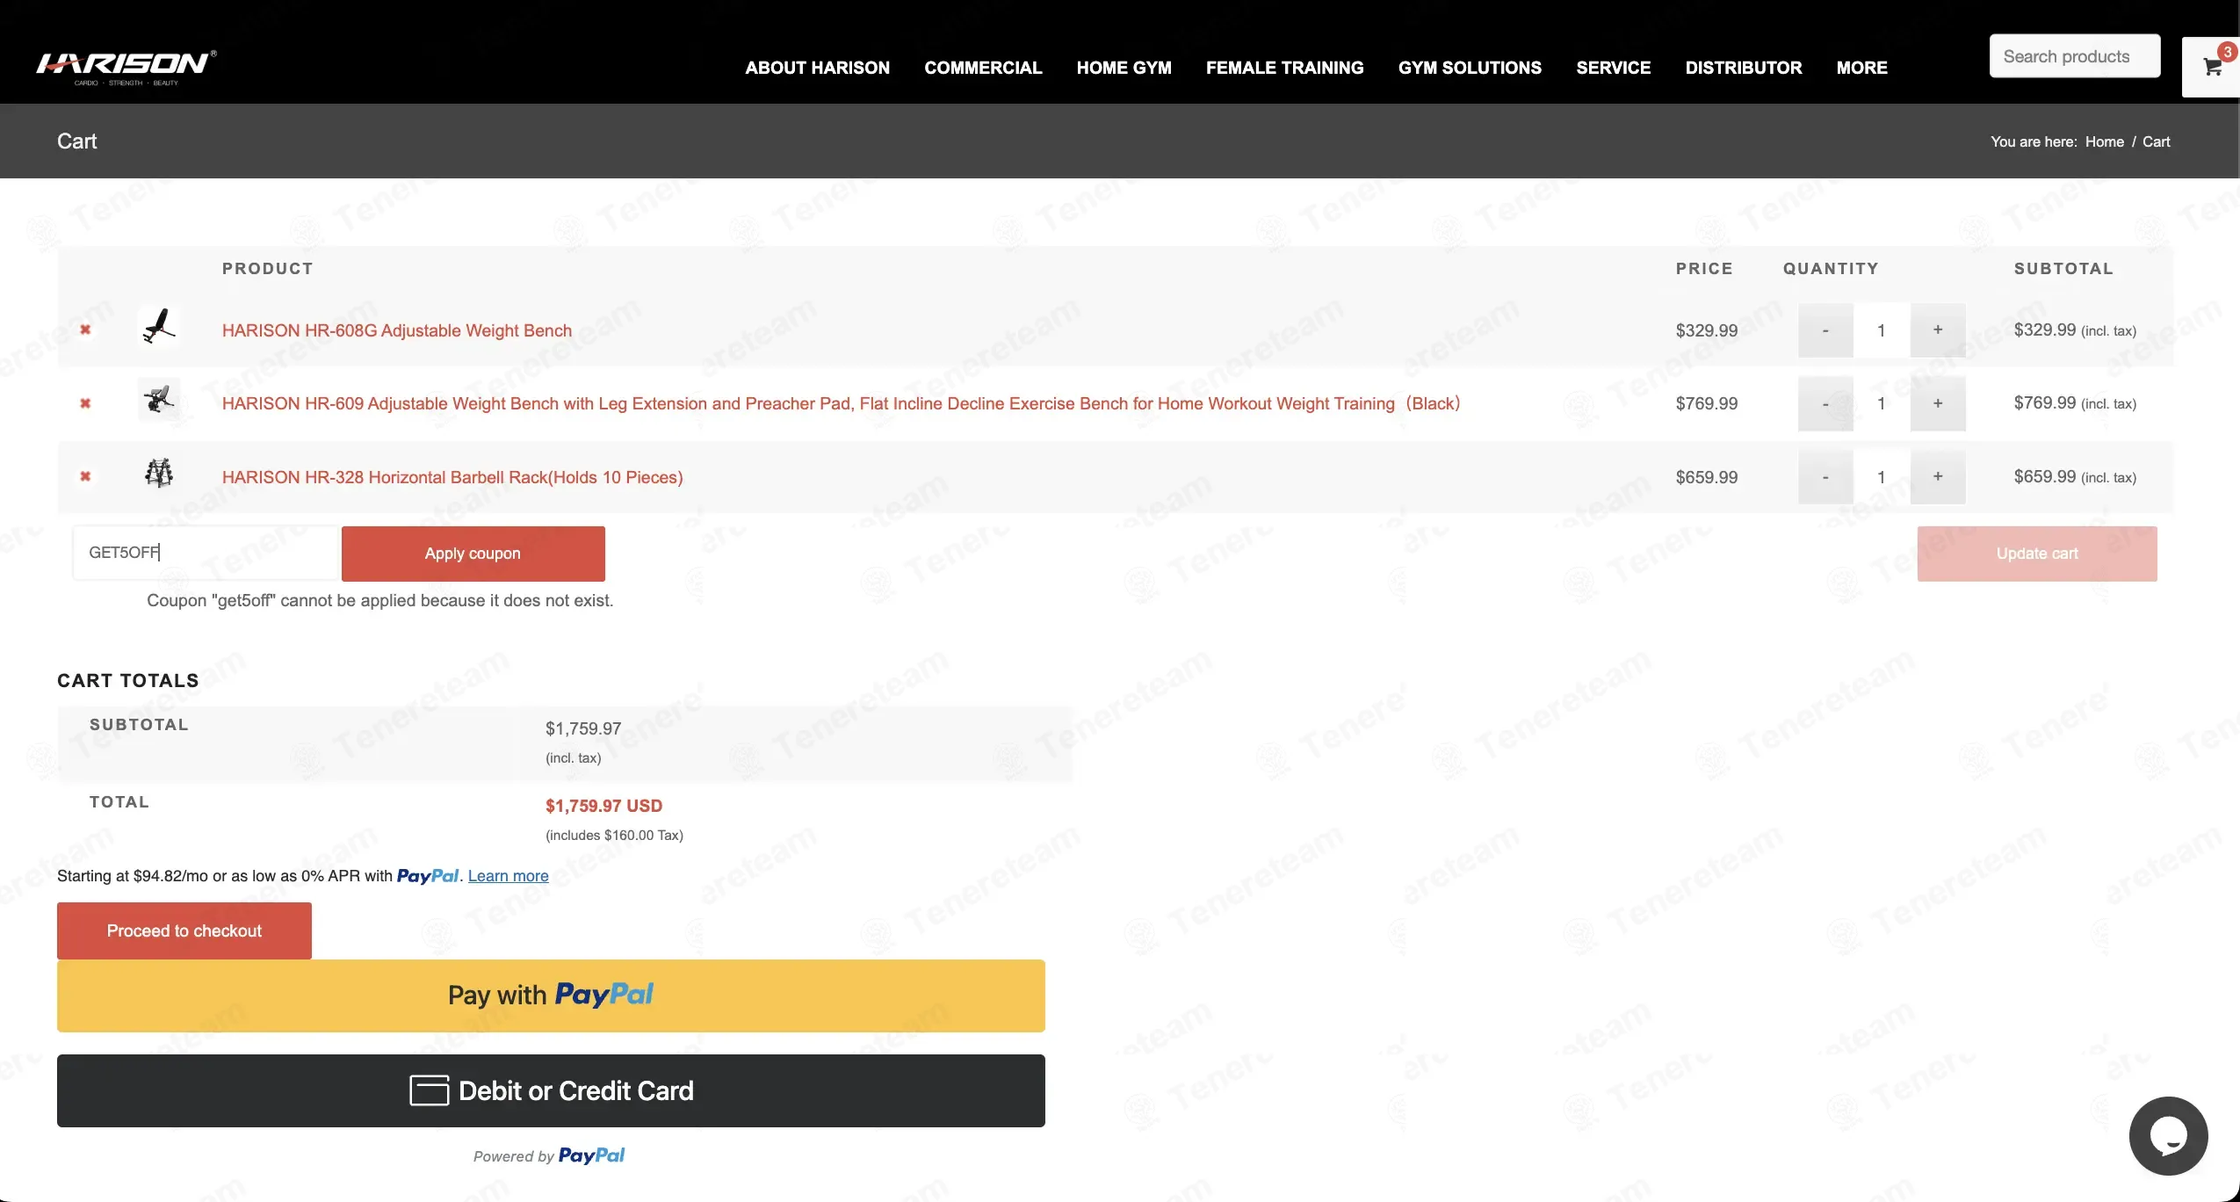Open HARISON HR-609 Adjustable Weight Bench link
The image size is (2240, 1202).
tap(841, 403)
